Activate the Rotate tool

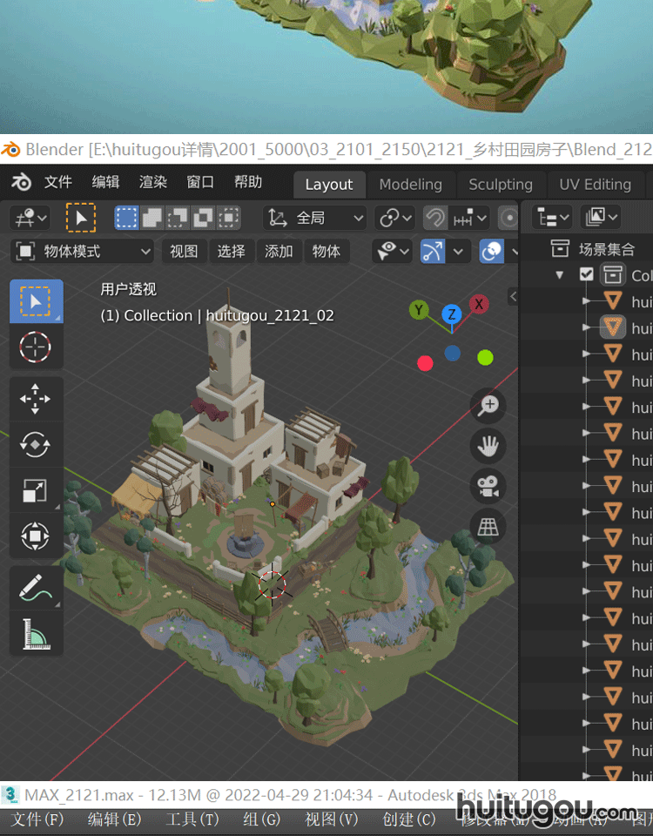35,444
